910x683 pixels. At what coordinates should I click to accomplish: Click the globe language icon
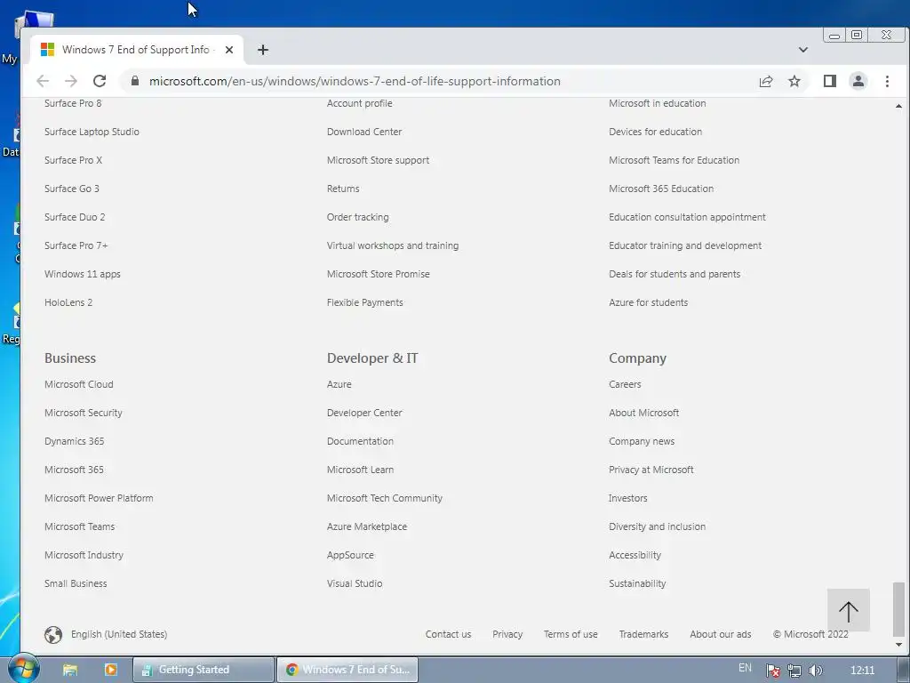pyautogui.click(x=53, y=634)
